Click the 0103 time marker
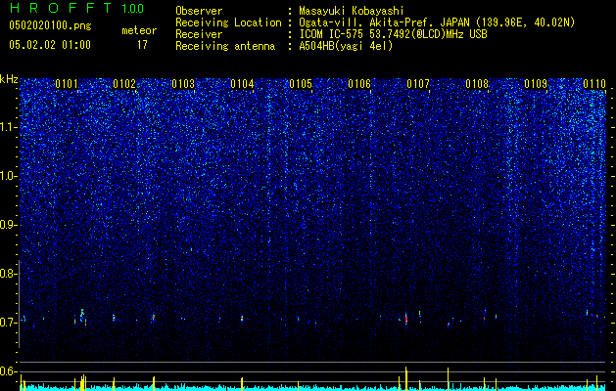The height and width of the screenshot is (391, 616). (183, 83)
